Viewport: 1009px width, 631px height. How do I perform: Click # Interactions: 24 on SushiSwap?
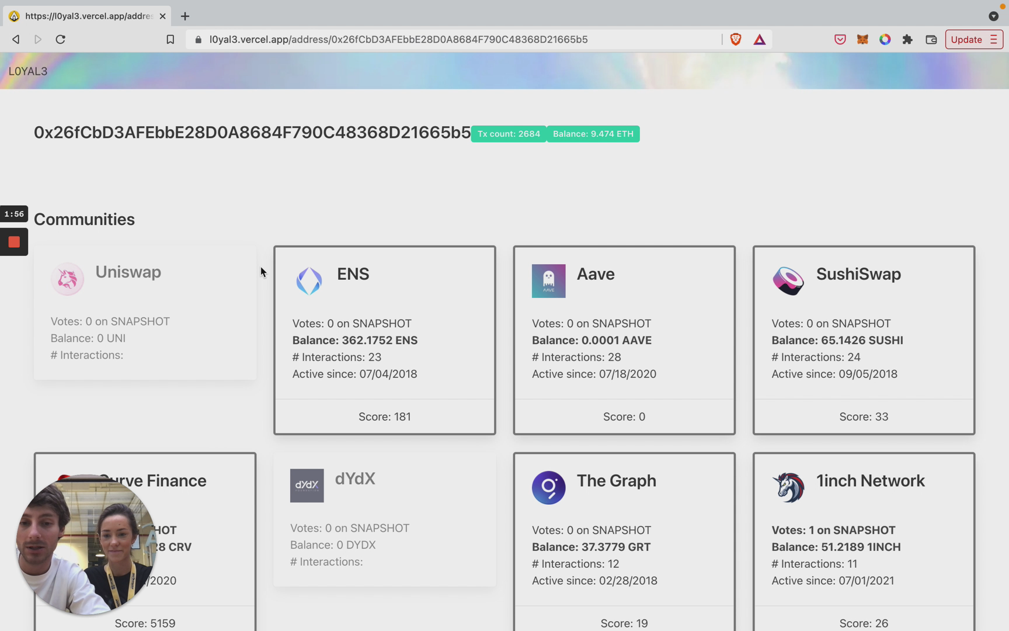(x=816, y=357)
